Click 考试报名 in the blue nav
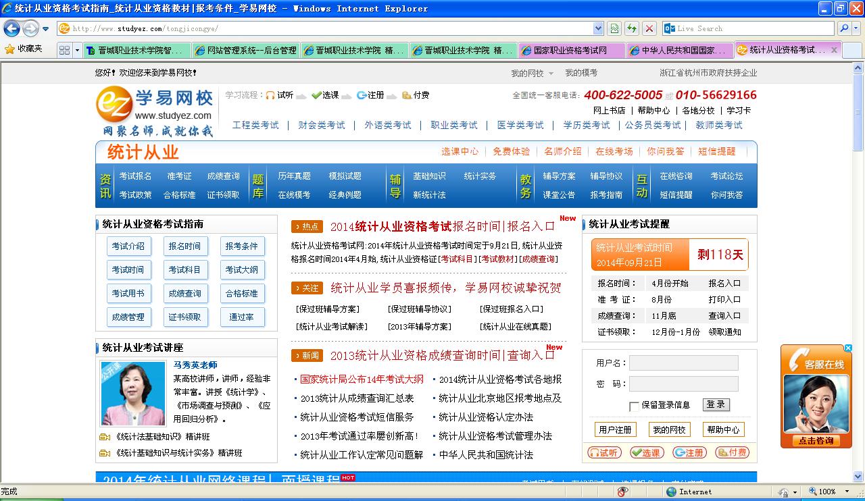Viewport: 865px width, 501px height. click(136, 176)
